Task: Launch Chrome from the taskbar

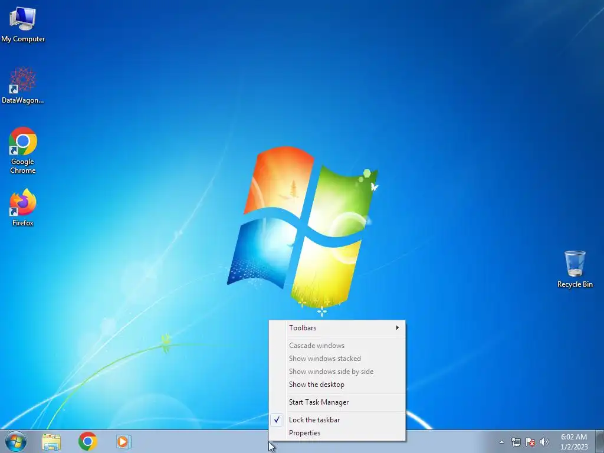Action: (87, 441)
